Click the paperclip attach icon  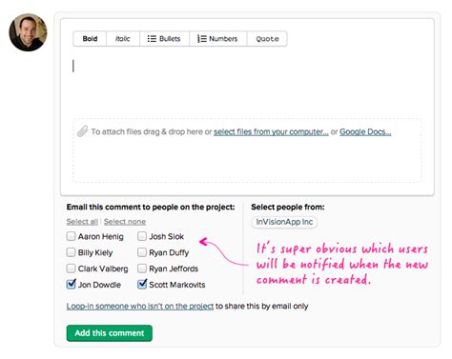pos(82,131)
